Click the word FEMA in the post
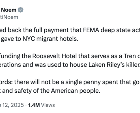The width and height of the screenshot is (140, 113). pyautogui.click(x=91, y=30)
